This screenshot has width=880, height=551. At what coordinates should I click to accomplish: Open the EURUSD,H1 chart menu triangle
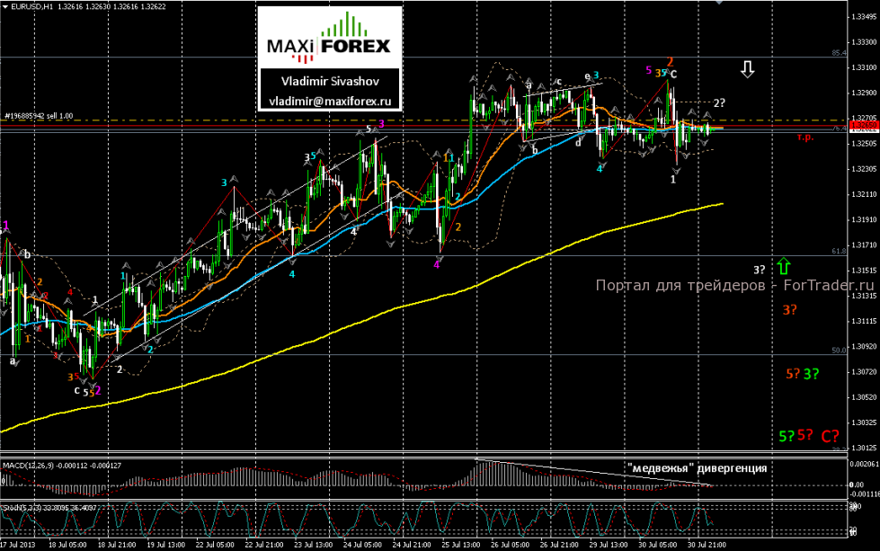(x=5, y=6)
